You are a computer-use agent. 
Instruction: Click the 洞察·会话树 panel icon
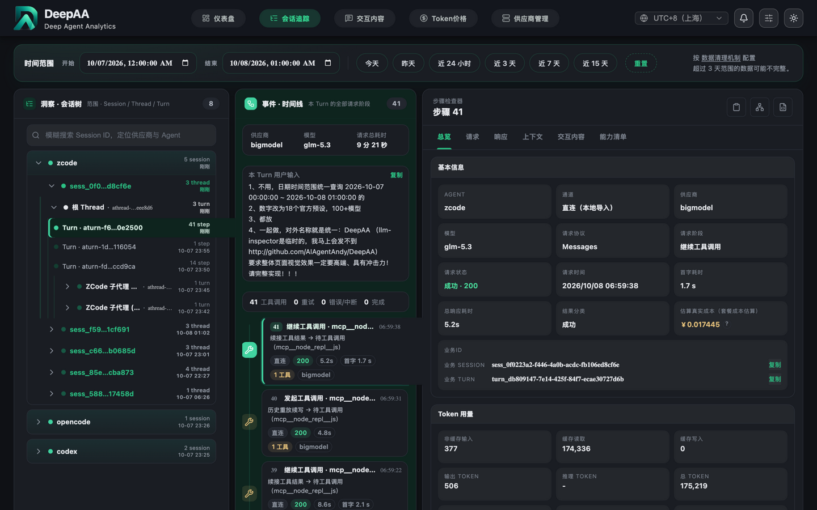pos(30,104)
